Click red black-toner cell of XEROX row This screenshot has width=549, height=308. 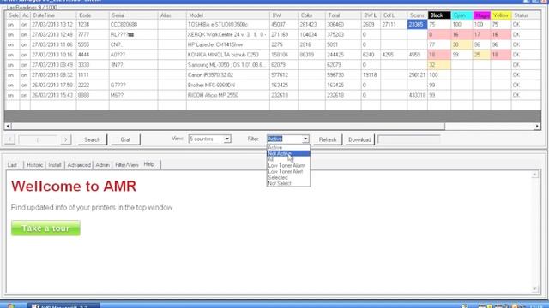(439, 34)
